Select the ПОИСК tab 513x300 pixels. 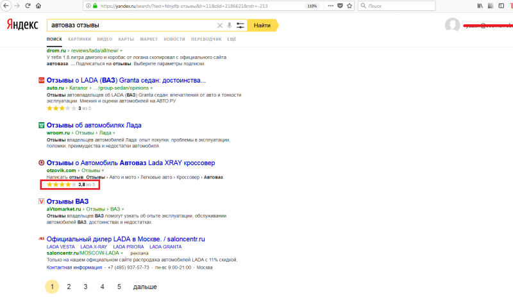point(55,39)
